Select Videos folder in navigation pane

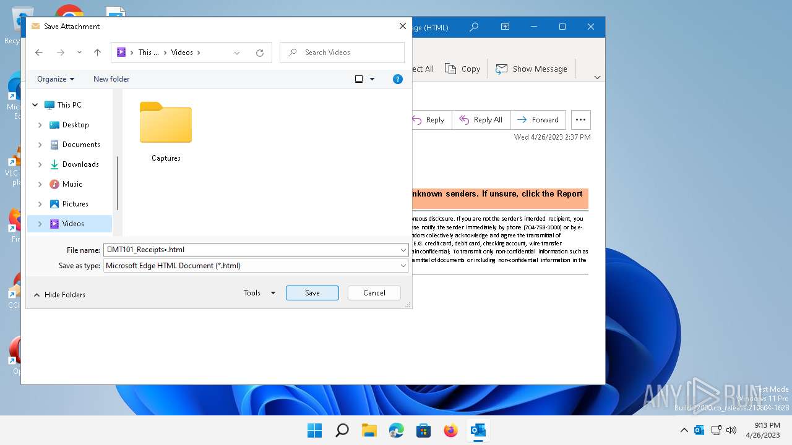[73, 224]
